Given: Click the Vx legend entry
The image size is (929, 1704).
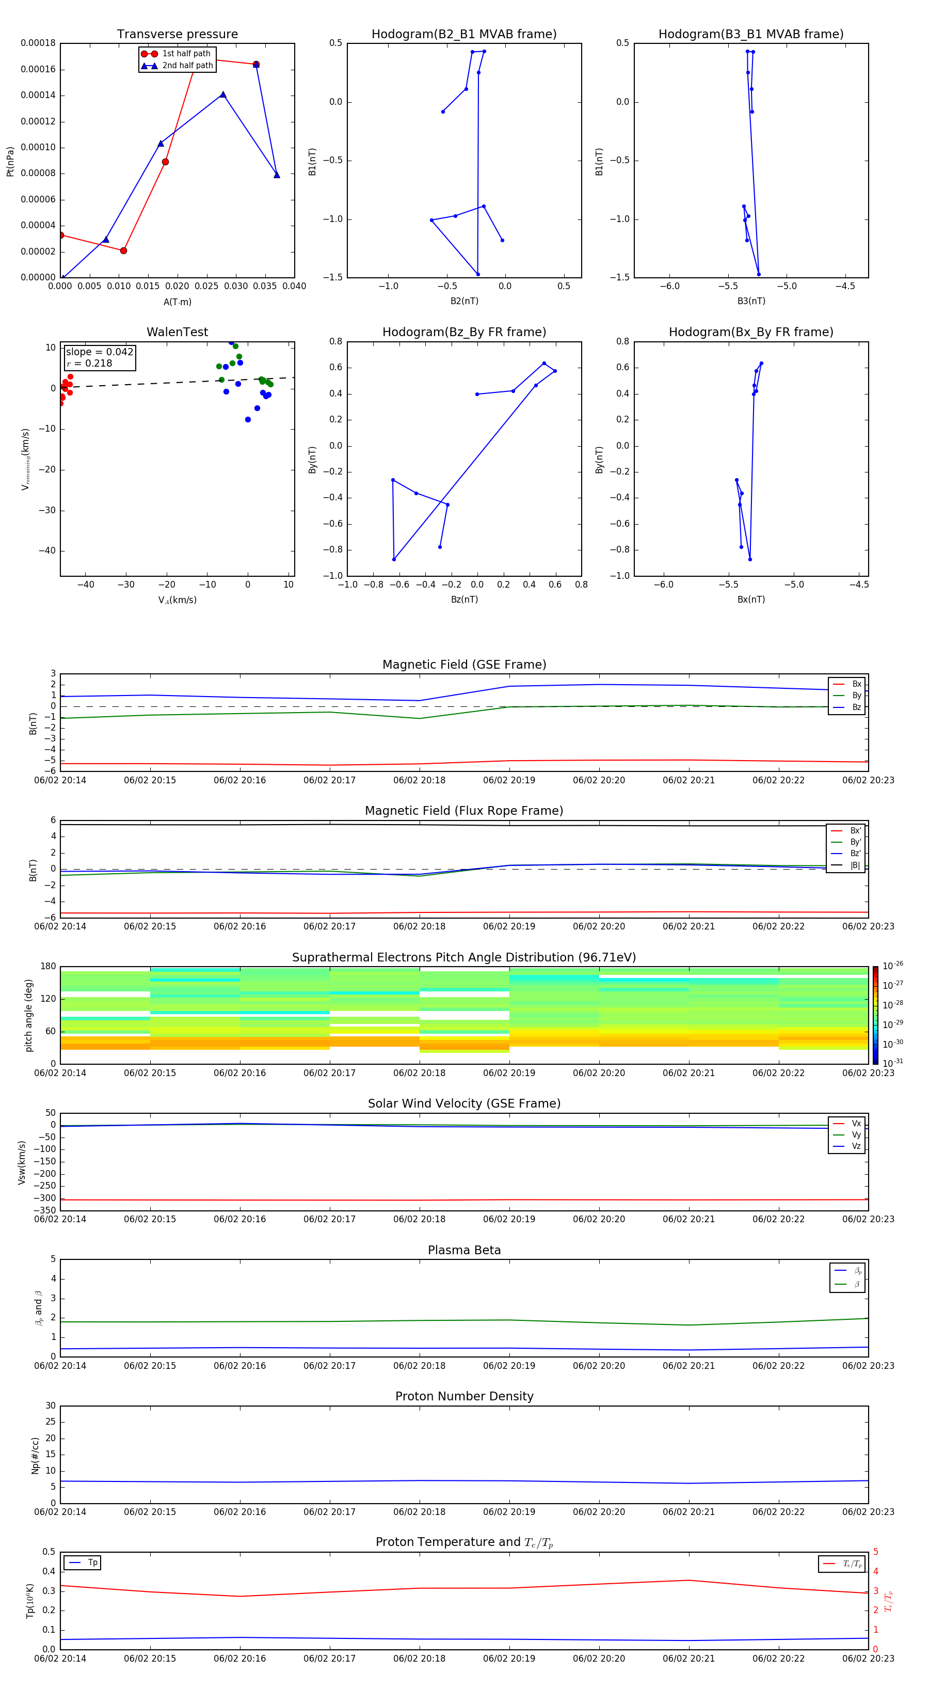Looking at the screenshot, I should (x=847, y=1123).
